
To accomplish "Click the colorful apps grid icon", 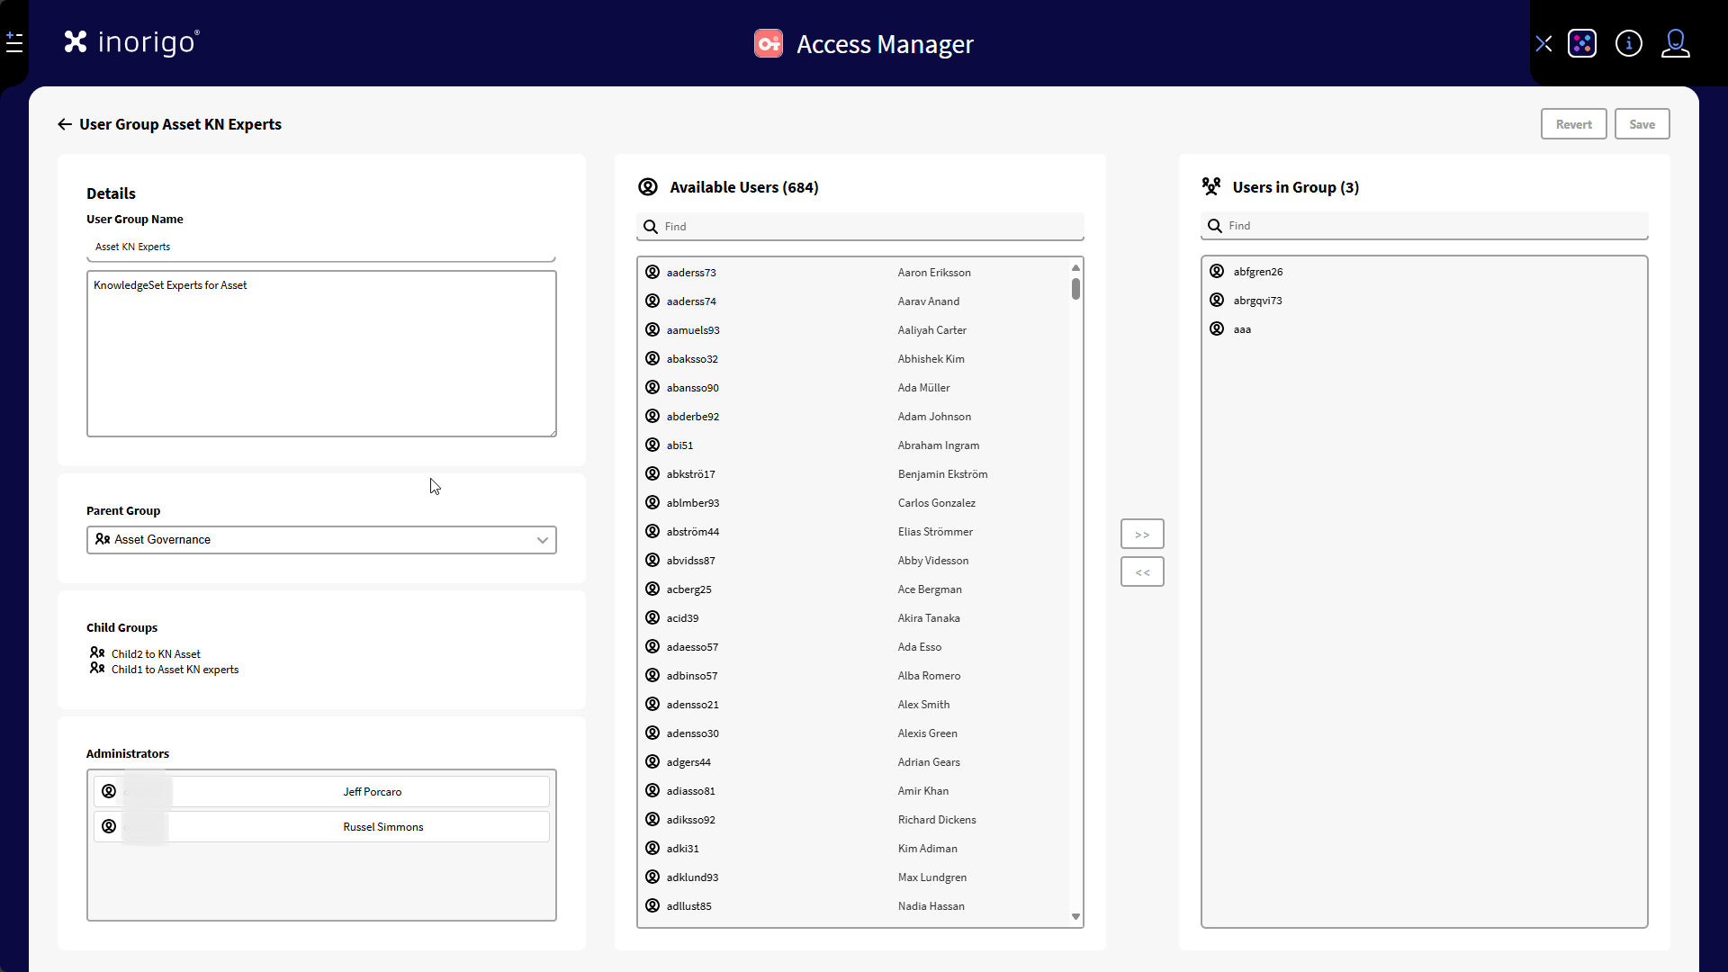I will pos(1581,43).
